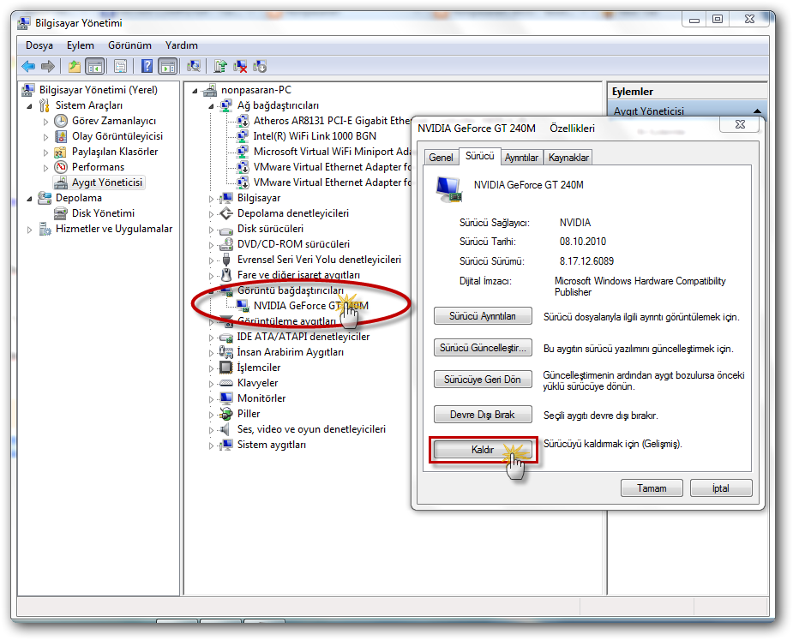Close the NVIDIA properties dialog
The height and width of the screenshot is (640, 793).
[740, 124]
